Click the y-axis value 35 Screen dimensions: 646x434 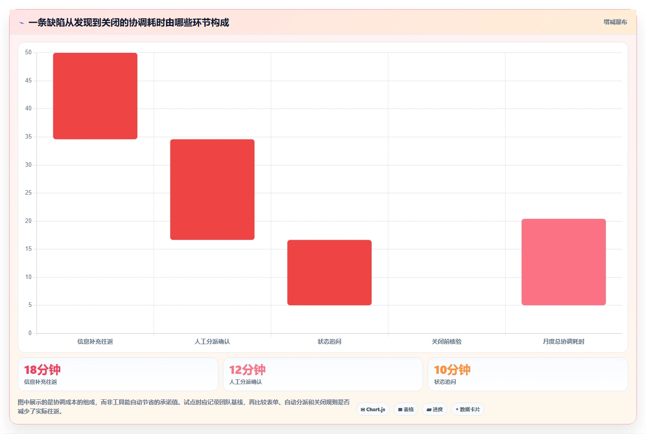pos(28,137)
